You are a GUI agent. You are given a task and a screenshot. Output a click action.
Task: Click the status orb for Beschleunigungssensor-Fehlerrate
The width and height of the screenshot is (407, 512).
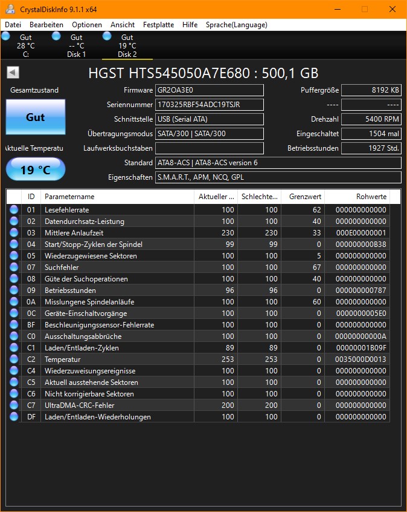[x=14, y=324]
